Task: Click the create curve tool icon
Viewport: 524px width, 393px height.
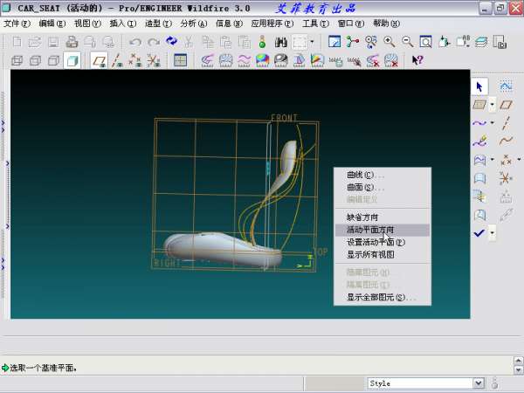Action: [x=479, y=123]
